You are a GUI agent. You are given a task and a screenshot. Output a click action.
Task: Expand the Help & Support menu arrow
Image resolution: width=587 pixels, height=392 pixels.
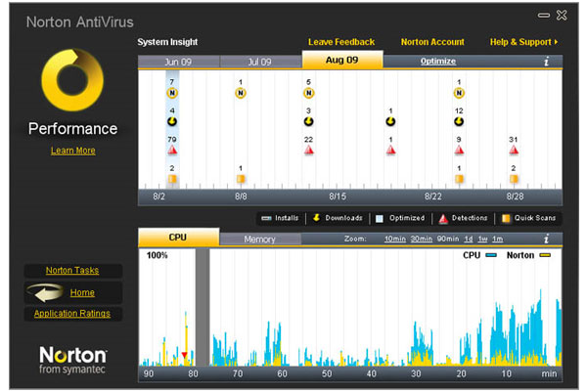point(557,42)
